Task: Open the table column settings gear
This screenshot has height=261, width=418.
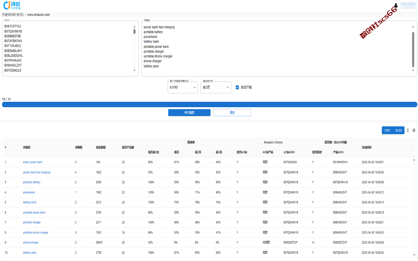Action: (x=414, y=130)
